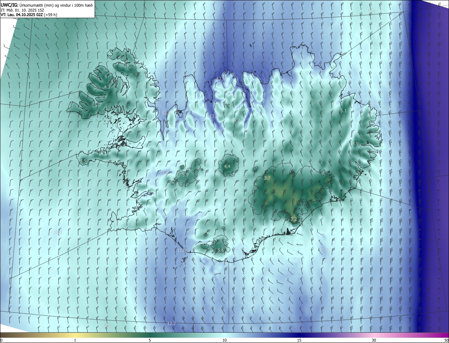Click the 4.9 value in the Eastfjords

point(356,143)
